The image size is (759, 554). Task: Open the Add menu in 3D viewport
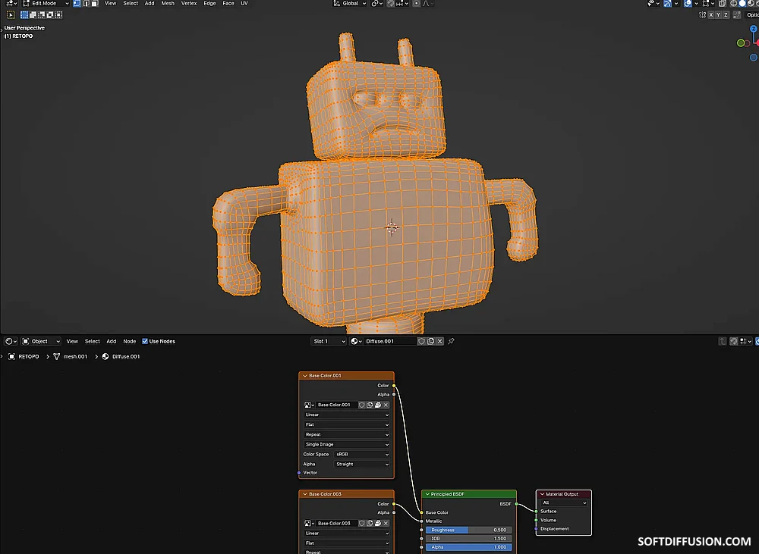pos(150,3)
